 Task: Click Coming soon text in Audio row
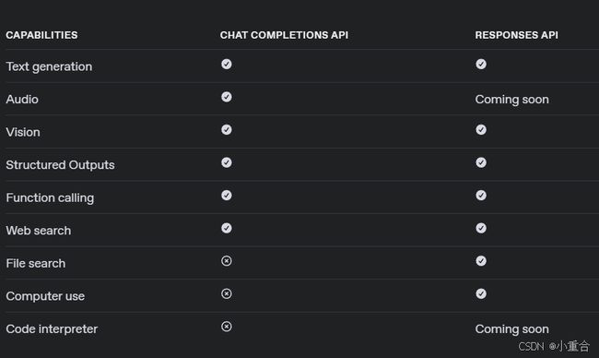click(x=511, y=100)
